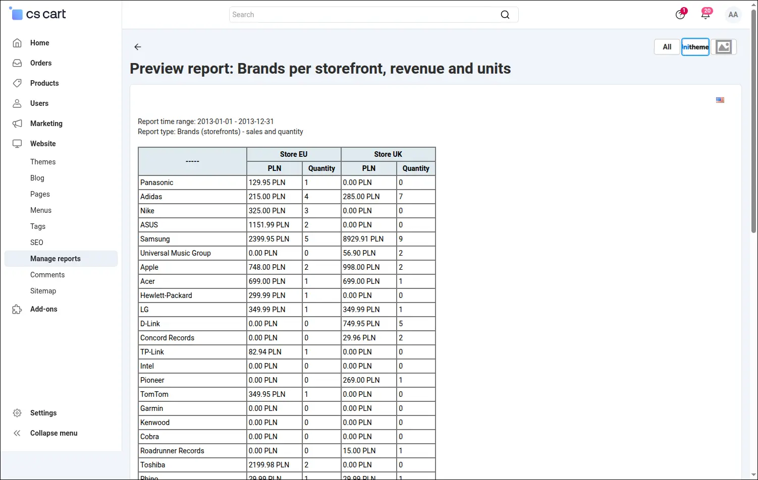
Task: Click the Preview report page title
Action: (320, 69)
